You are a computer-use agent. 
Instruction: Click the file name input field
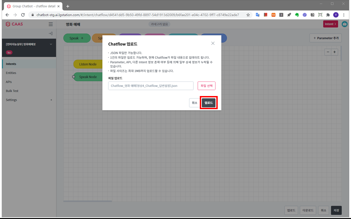(x=151, y=86)
